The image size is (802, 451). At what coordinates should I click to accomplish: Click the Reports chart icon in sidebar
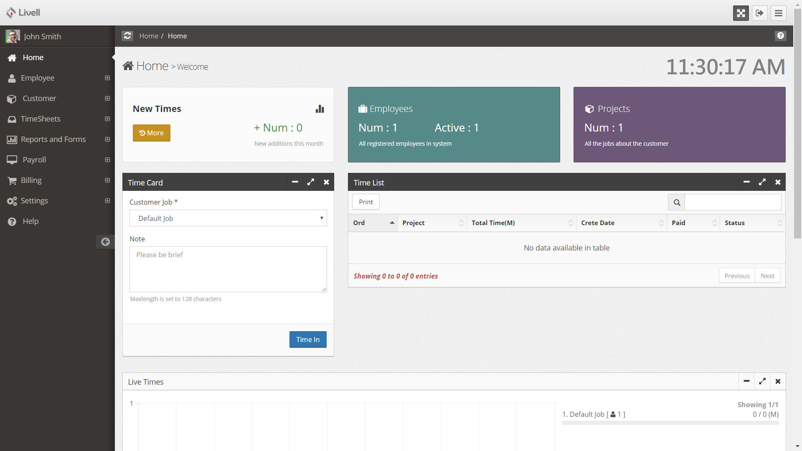pyautogui.click(x=12, y=139)
